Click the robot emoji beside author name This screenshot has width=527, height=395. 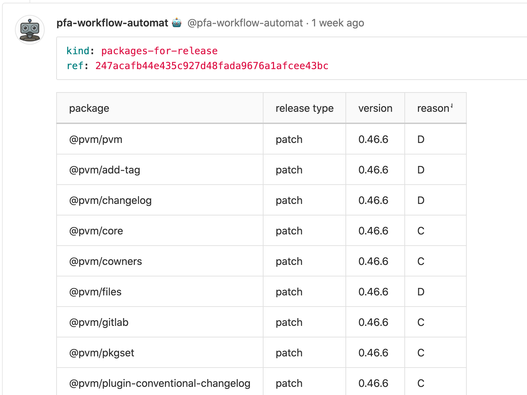[177, 23]
